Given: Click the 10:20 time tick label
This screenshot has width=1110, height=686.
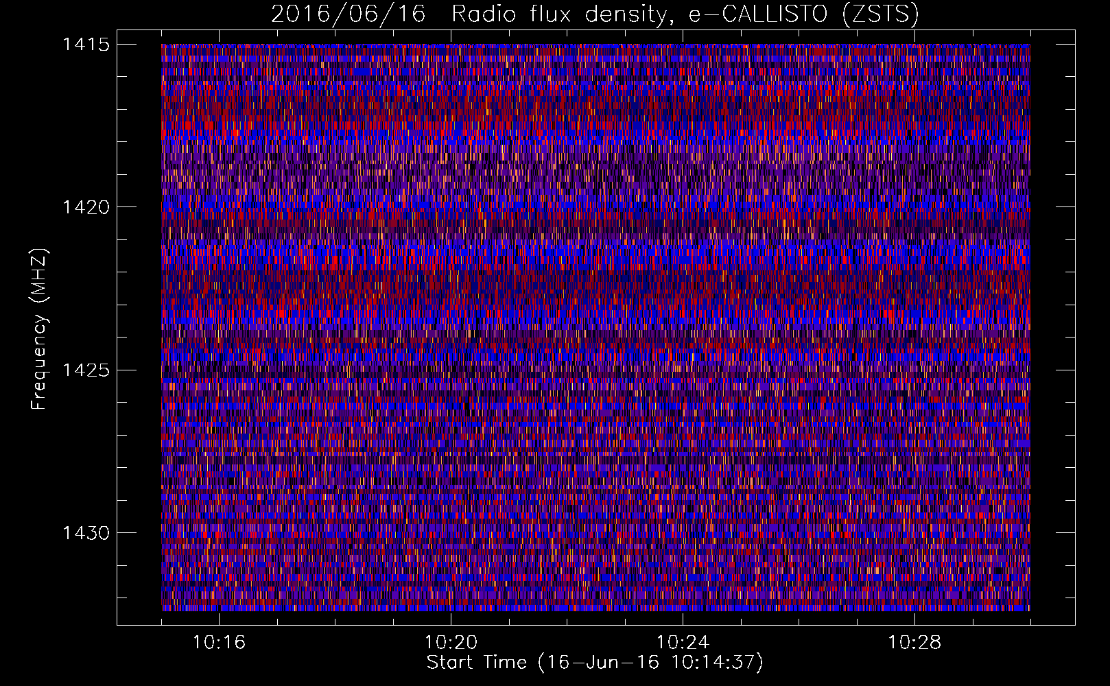Looking at the screenshot, I should coord(451,643).
